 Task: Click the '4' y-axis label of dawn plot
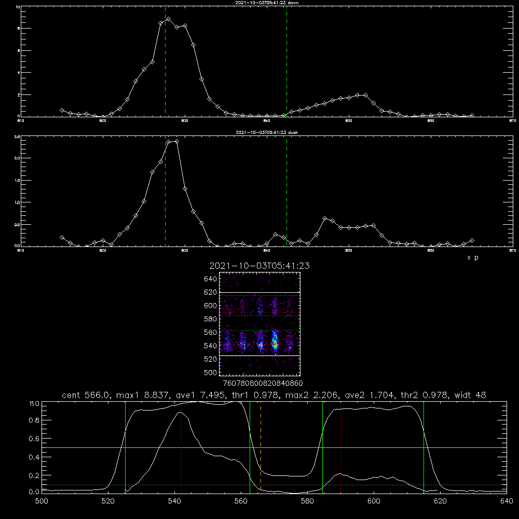point(19,73)
